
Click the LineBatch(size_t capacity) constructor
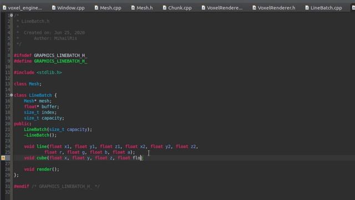(58, 129)
